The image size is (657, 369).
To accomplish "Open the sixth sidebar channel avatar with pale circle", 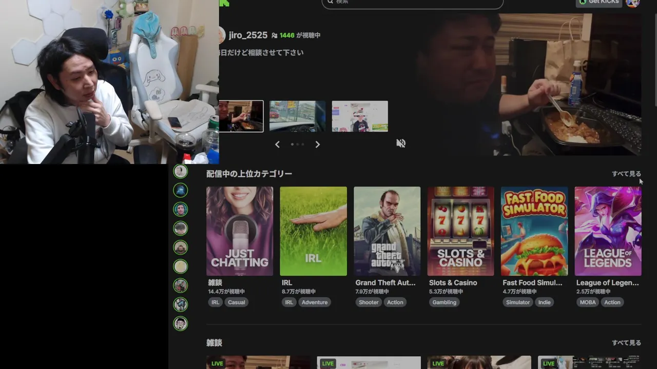I will pos(180,266).
